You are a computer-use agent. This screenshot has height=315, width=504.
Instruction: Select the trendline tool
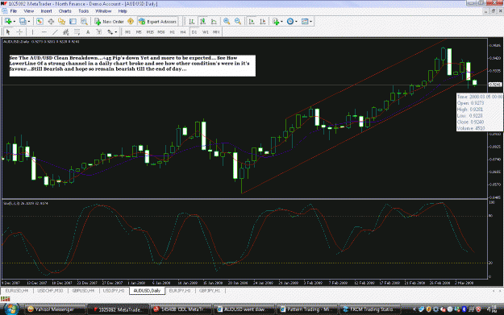[55, 31]
